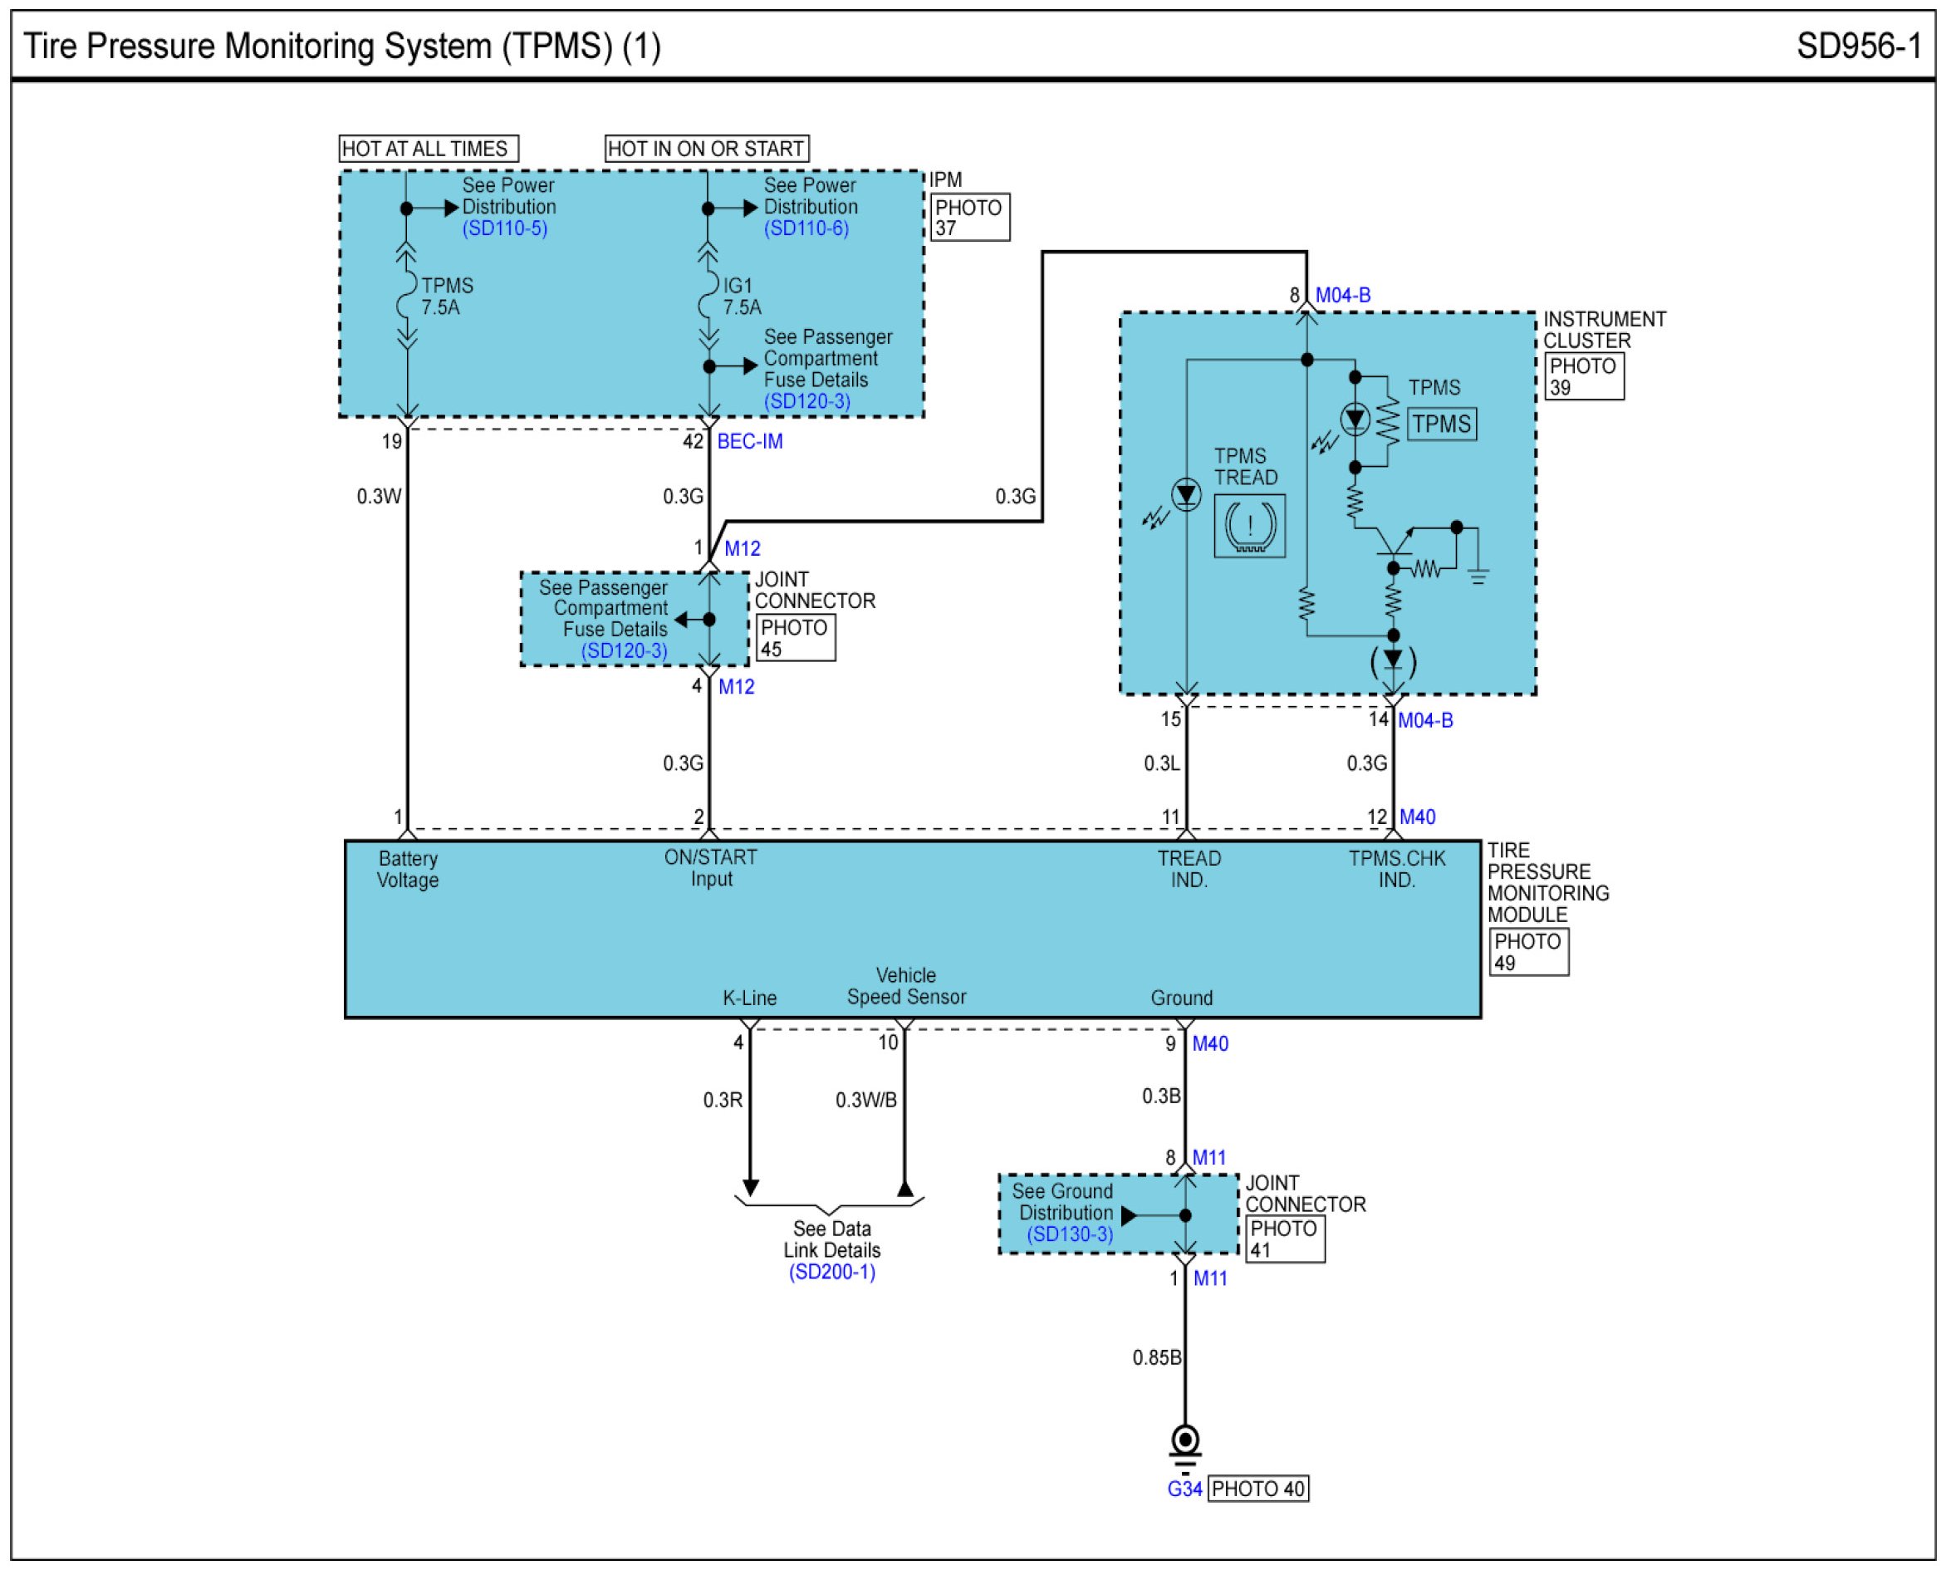
Task: Click the M04-B connector label at pin 8
Action: (1343, 296)
